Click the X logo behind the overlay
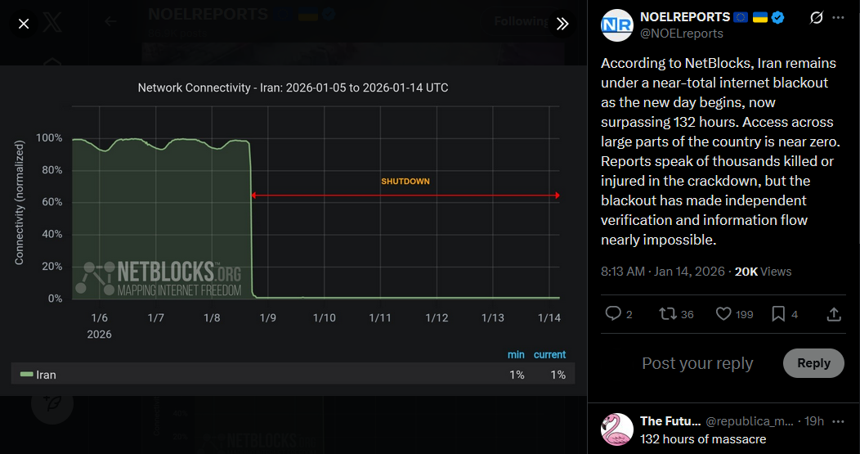The width and height of the screenshot is (860, 454). 52,23
